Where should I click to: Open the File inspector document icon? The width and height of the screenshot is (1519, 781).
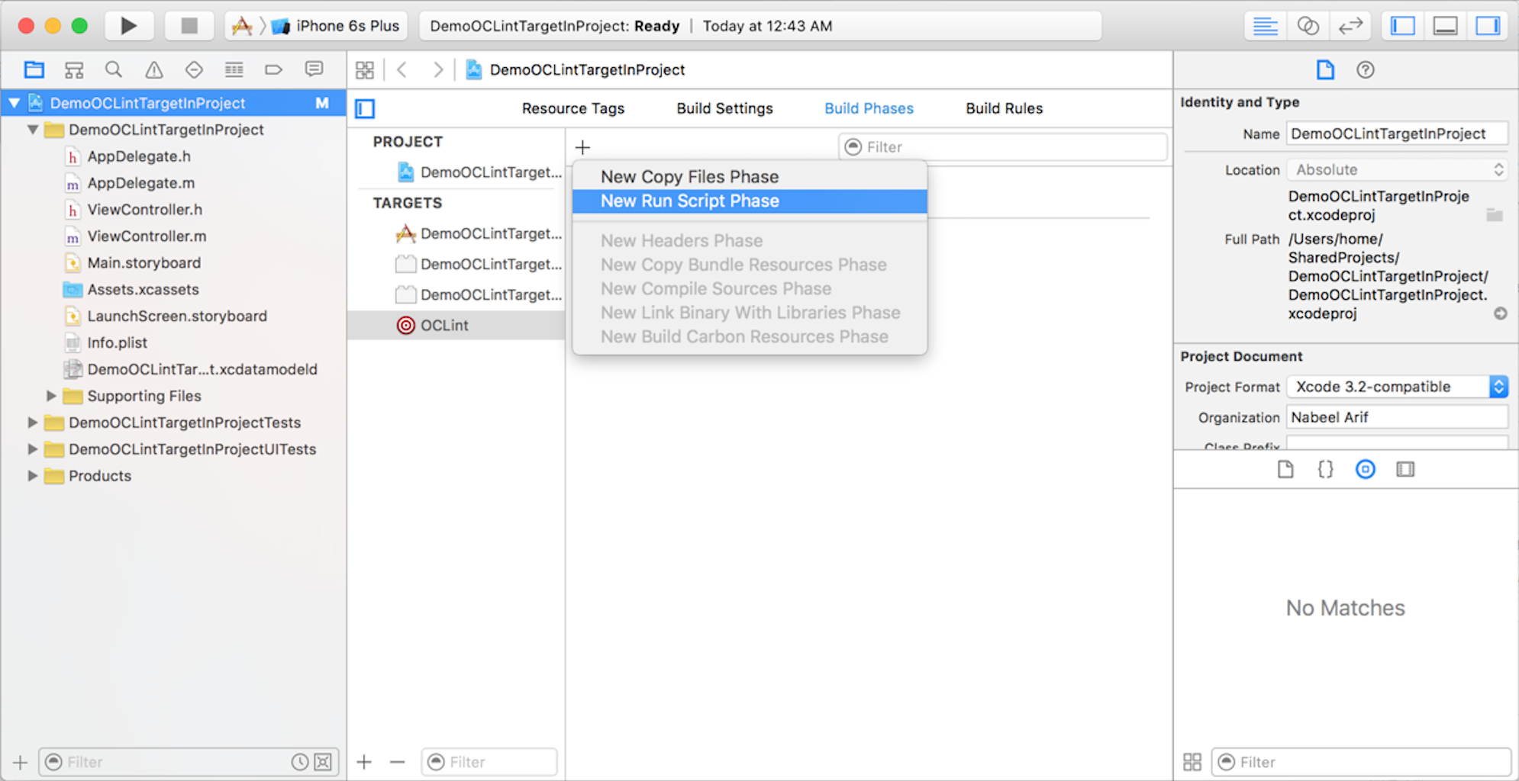click(1326, 69)
